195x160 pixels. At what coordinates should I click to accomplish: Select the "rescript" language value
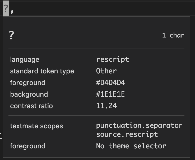pos(113,59)
